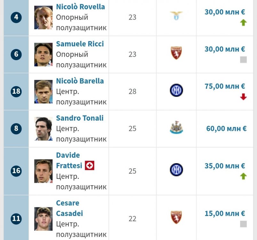Click the Newcastle United crest icon
257x240 pixels.
176,127
